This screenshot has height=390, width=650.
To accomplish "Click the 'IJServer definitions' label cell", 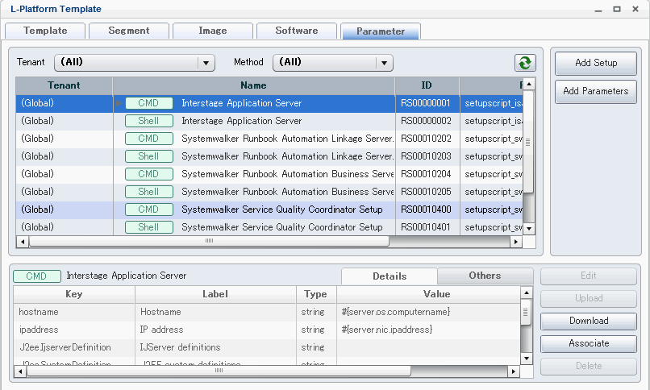I will click(x=215, y=348).
